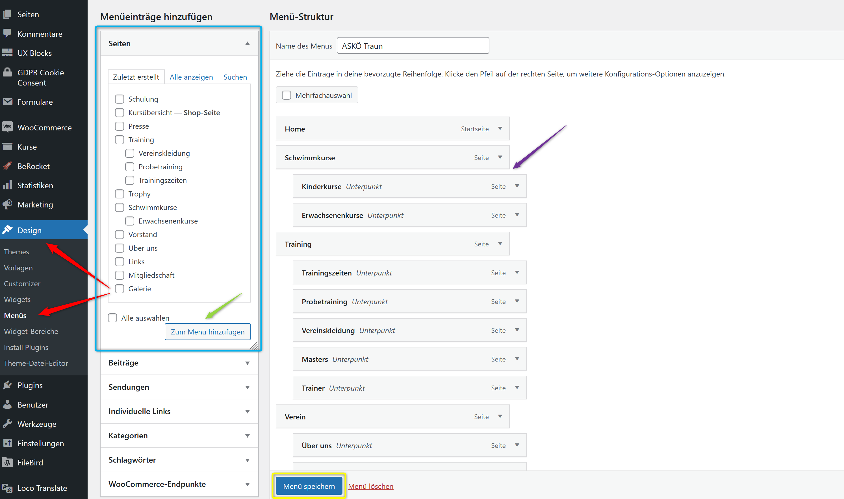844x499 pixels.
Task: Expand the Kinderkurse item options arrow
Action: tap(517, 186)
